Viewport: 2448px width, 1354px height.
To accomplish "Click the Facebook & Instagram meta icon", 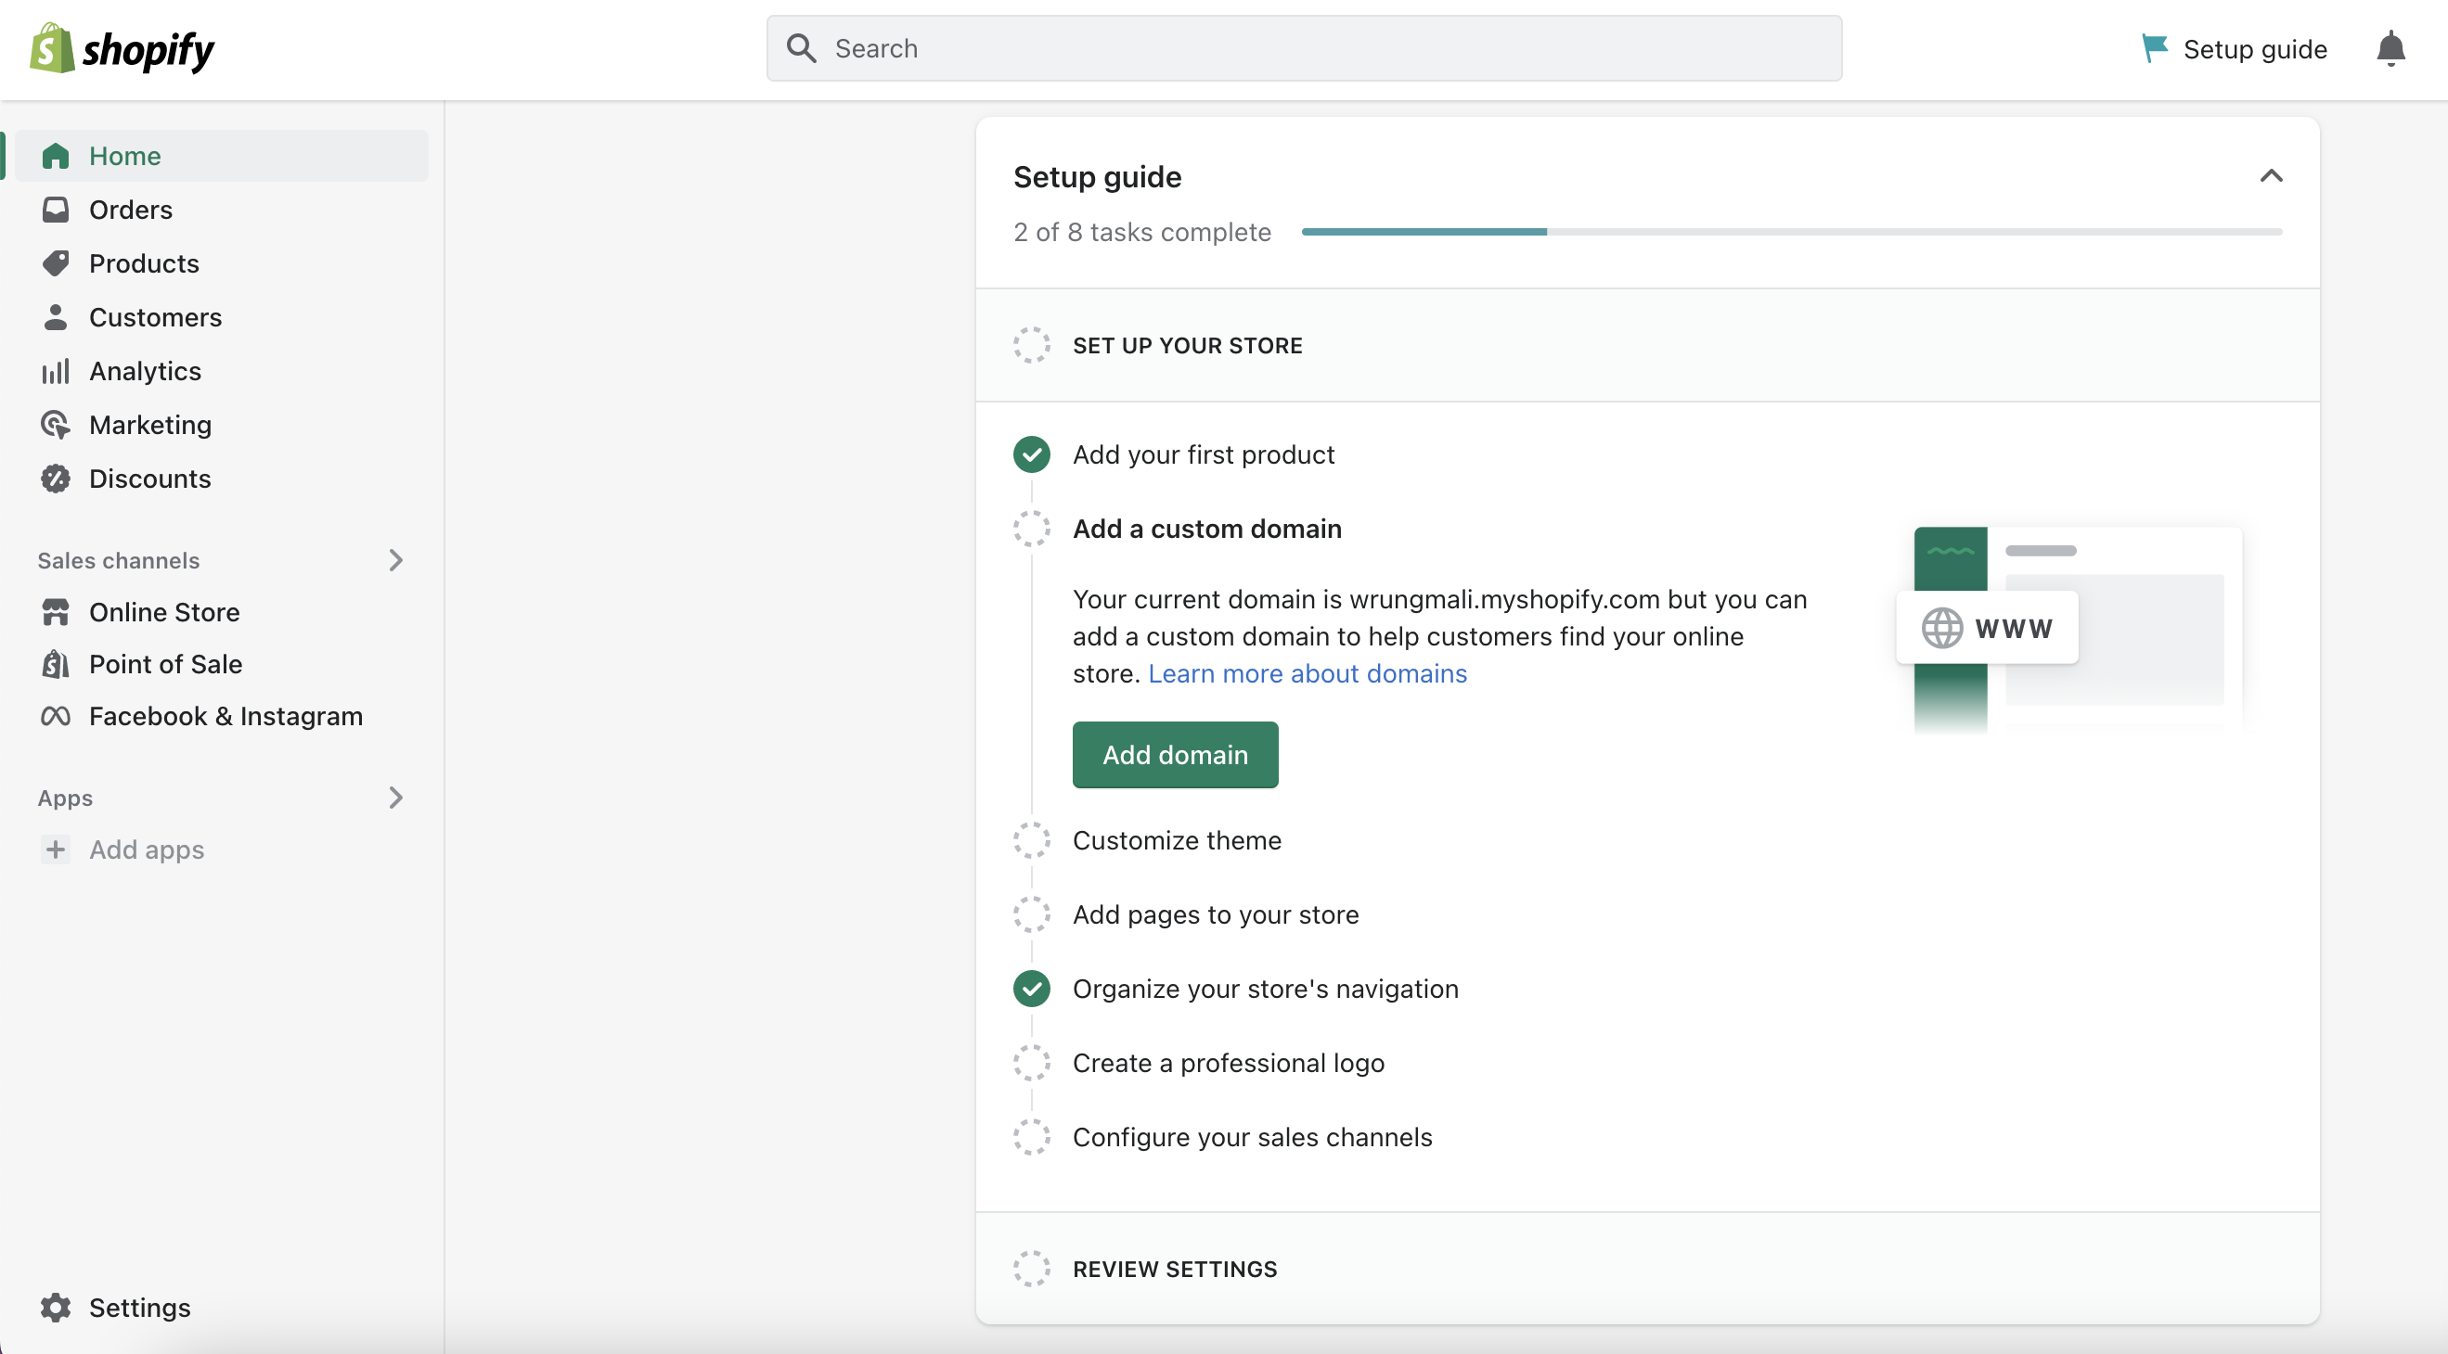I will 56,716.
